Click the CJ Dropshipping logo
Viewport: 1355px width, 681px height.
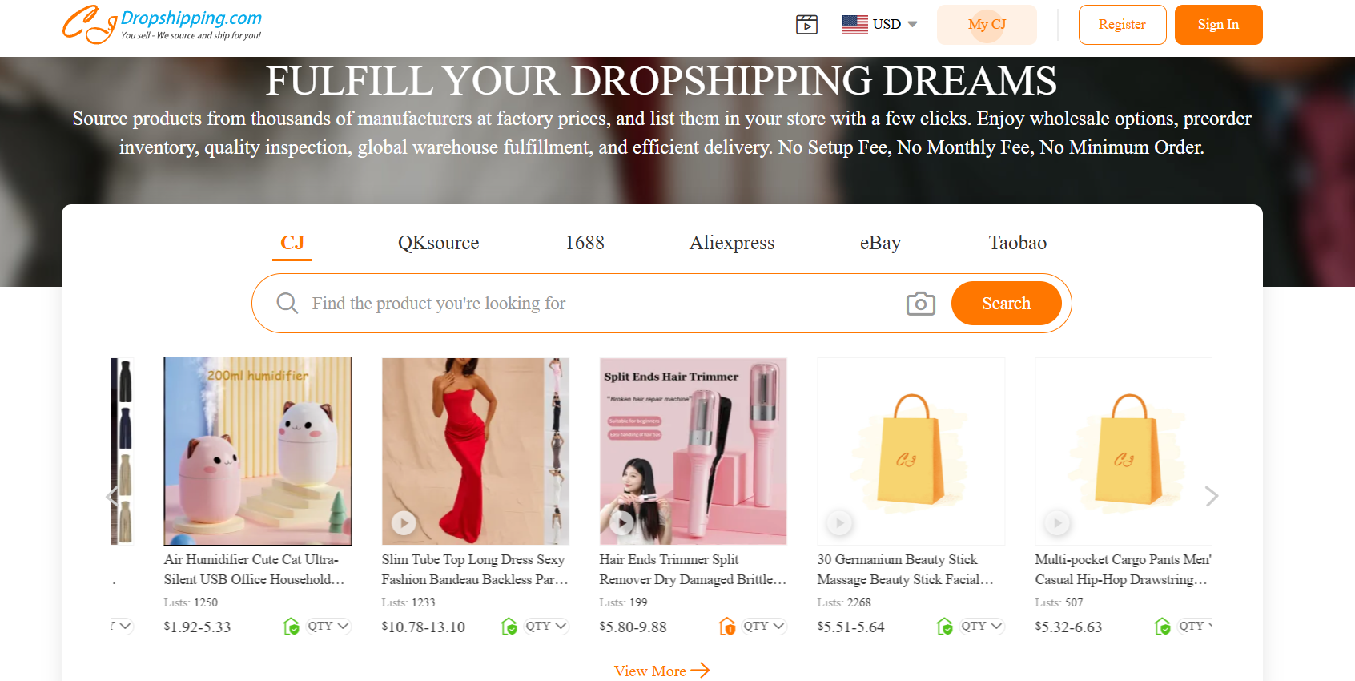coord(163,25)
